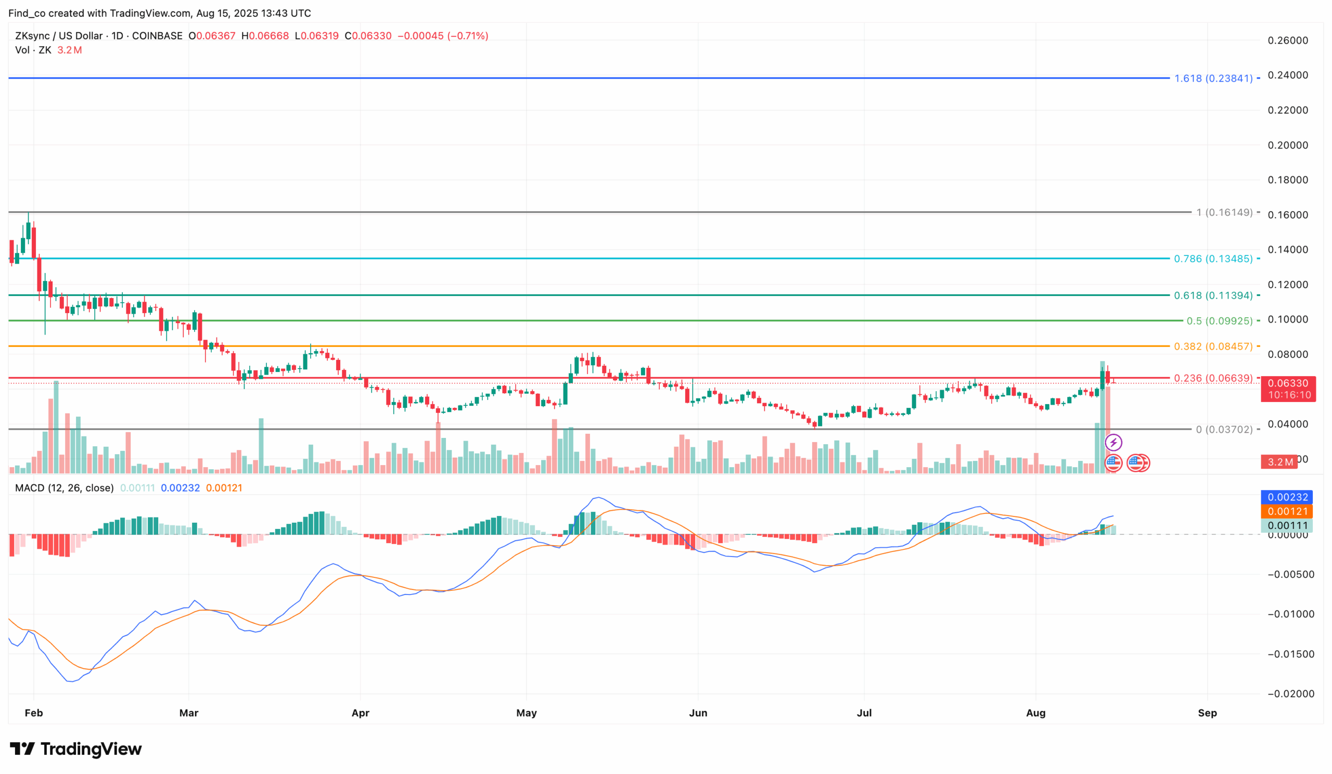This screenshot has width=1332, height=774.
Task: Click the single US flag economic event icon
Action: (x=1113, y=463)
